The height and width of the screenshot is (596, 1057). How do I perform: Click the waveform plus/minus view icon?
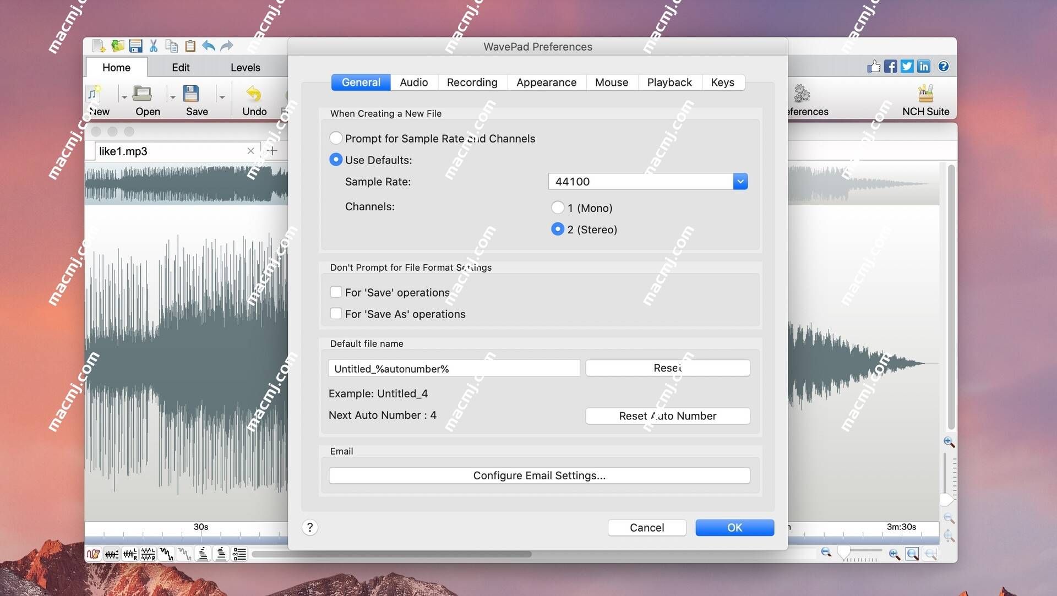click(x=112, y=554)
